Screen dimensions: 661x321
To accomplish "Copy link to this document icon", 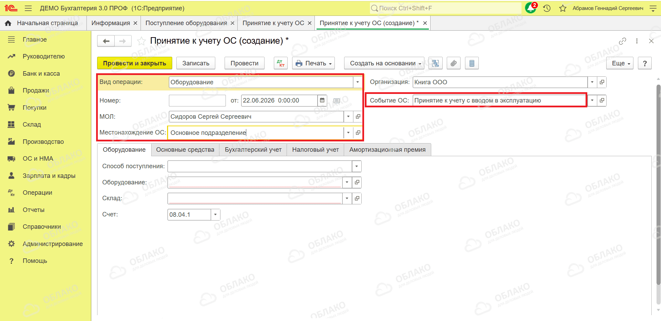I will pos(622,41).
